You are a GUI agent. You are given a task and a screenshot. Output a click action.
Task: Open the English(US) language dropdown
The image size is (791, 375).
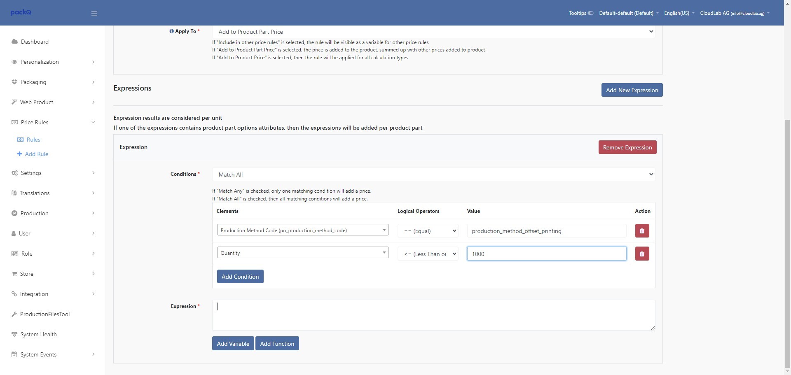[679, 13]
